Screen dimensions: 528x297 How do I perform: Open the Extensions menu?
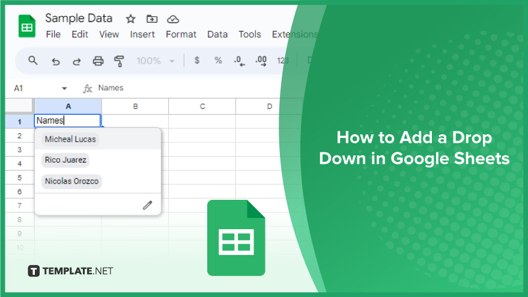coord(295,34)
